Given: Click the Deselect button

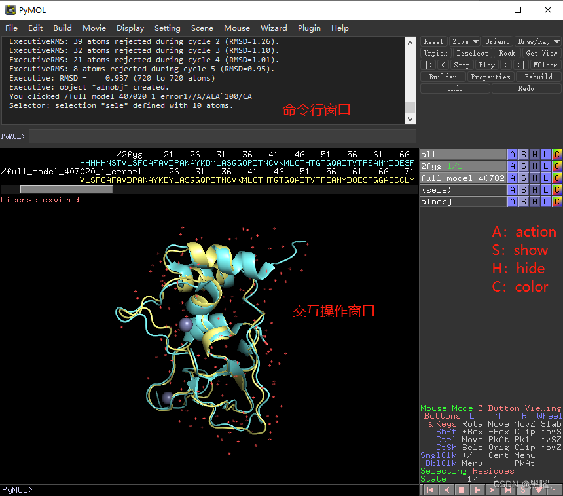Looking at the screenshot, I should 472,53.
